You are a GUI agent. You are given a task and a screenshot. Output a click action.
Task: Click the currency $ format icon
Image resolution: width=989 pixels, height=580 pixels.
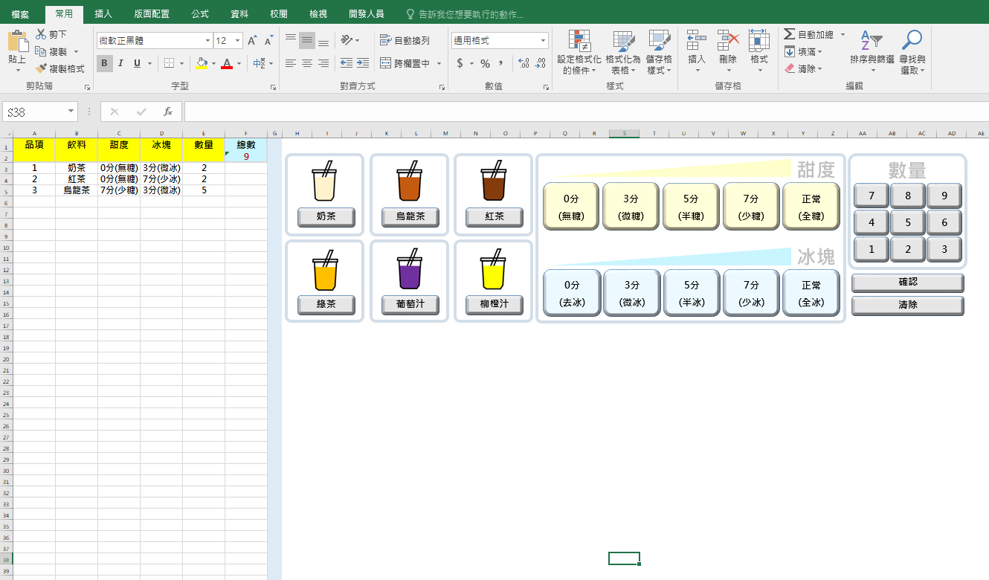coord(460,63)
